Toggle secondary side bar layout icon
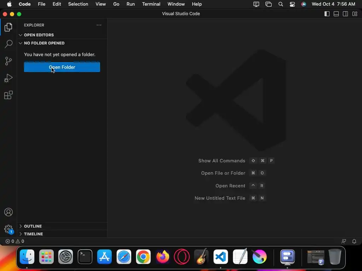The image size is (362, 271). [x=345, y=14]
